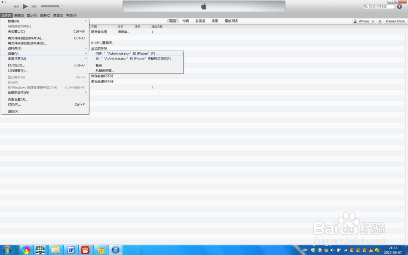
Task: Choose 打印(P) menu entry
Action: click(45, 104)
